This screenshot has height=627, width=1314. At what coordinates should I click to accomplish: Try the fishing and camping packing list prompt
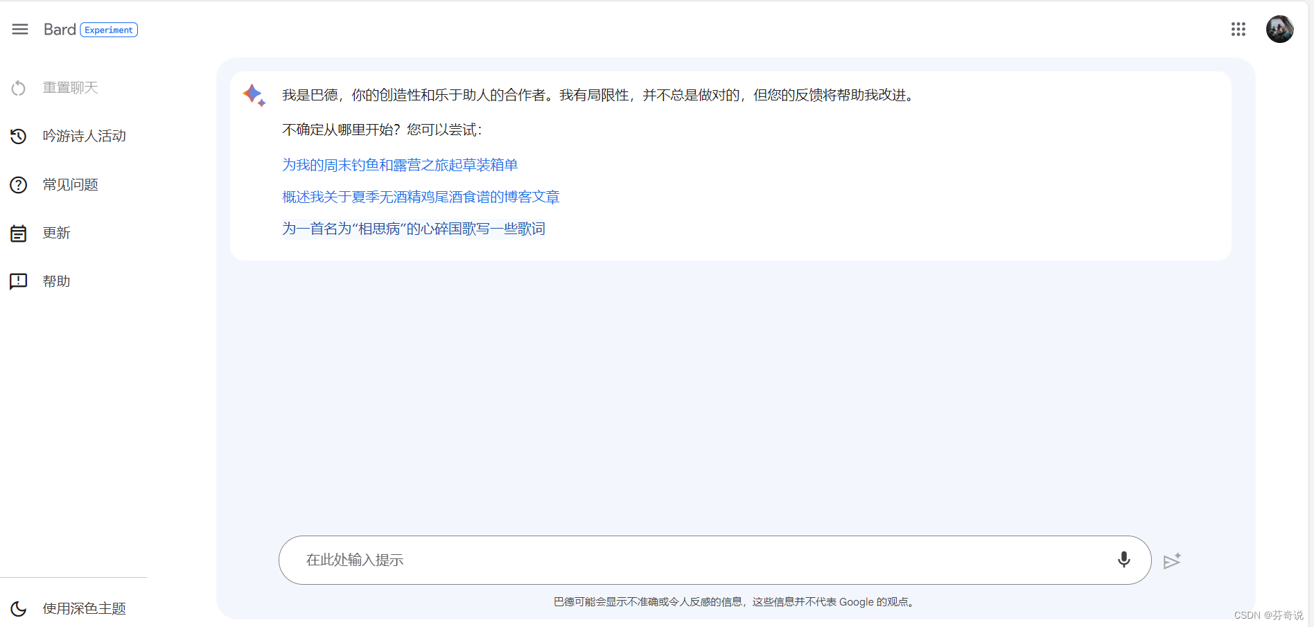[x=400, y=165]
